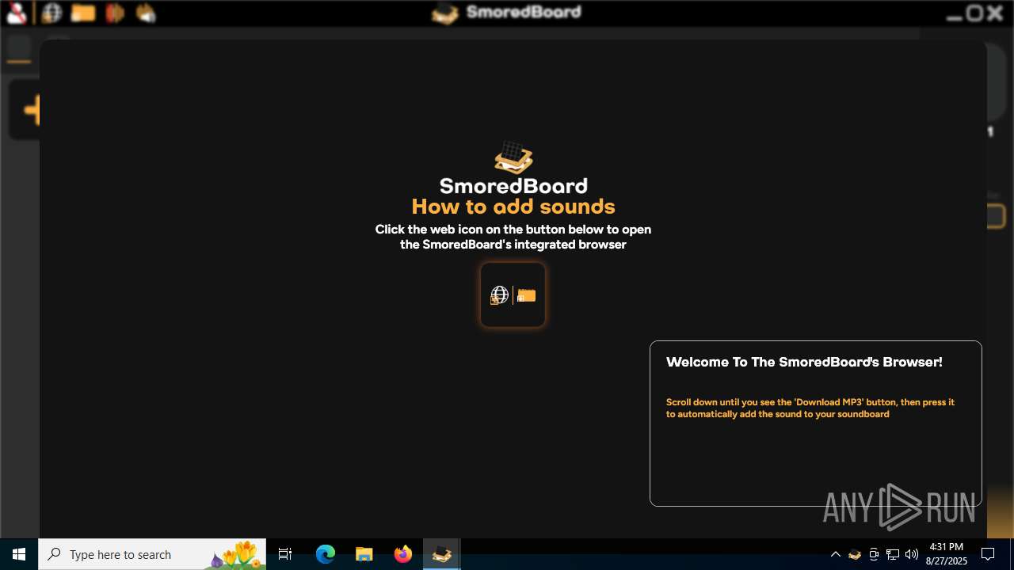Viewport: 1014px width, 570px height.
Task: Click the web globe icon on the tutorial button
Action: (499, 295)
